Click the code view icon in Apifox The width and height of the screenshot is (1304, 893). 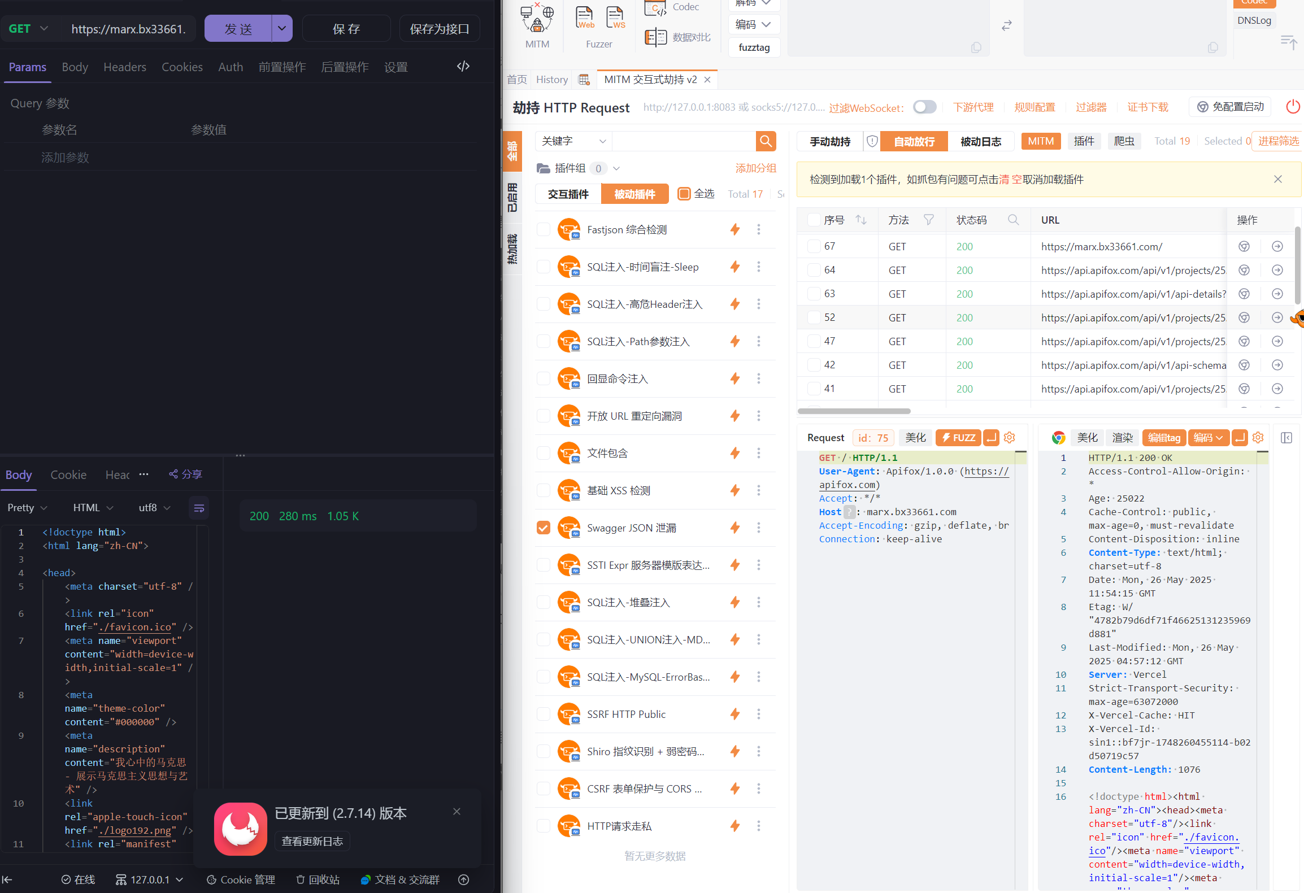click(x=463, y=66)
